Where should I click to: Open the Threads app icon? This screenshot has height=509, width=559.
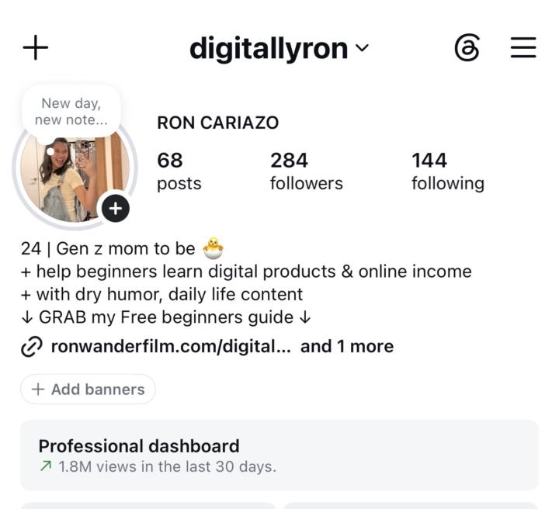(x=467, y=48)
